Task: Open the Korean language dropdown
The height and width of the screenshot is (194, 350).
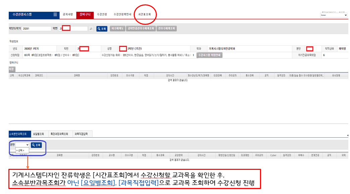Action: 334,15
